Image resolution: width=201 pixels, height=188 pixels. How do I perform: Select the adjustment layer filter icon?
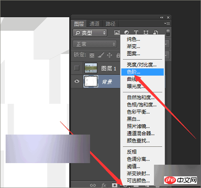pos(127,33)
